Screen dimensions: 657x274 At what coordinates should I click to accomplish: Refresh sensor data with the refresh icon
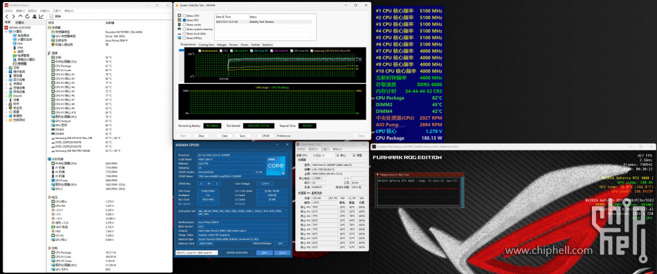[28, 16]
